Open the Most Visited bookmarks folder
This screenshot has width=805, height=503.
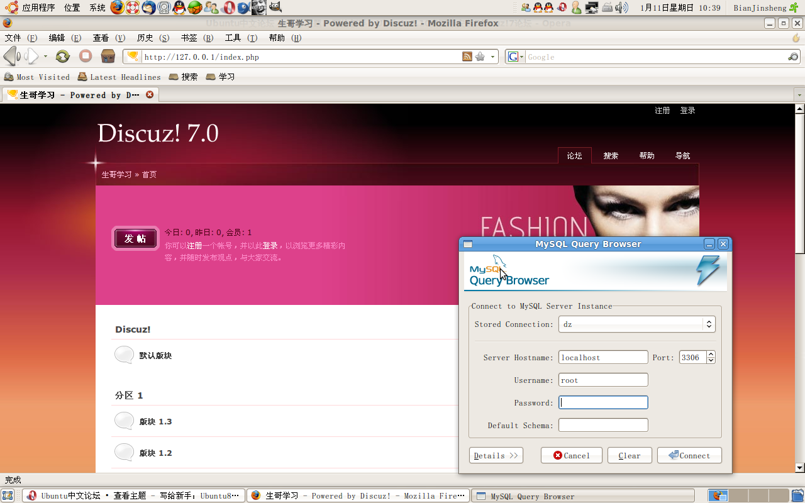pyautogui.click(x=37, y=77)
